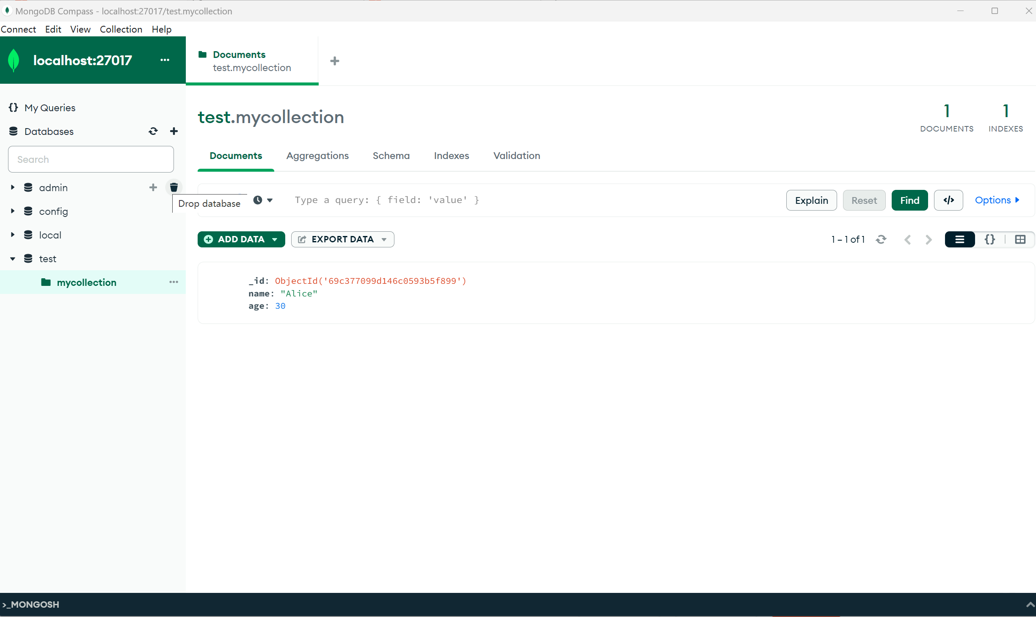This screenshot has height=617, width=1036.
Task: Switch to table view of documents
Action: (1020, 240)
